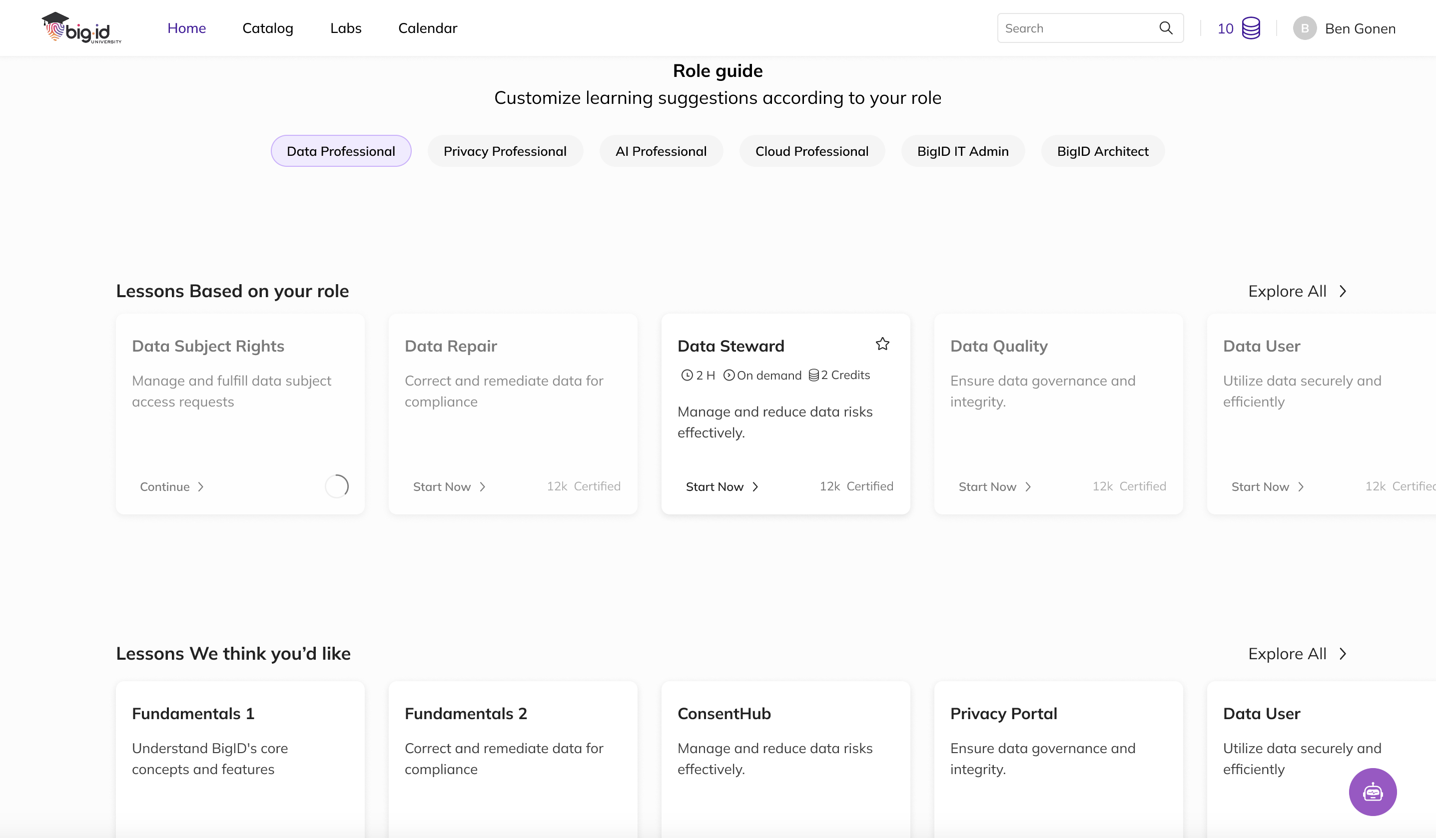This screenshot has width=1436, height=838.
Task: Click the Data Subject Rights progress circle
Action: pyautogui.click(x=337, y=486)
